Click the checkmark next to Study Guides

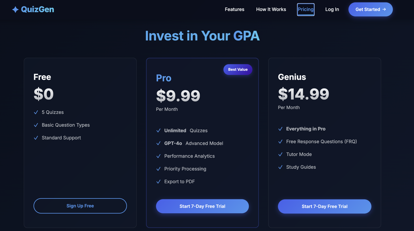[280, 167]
